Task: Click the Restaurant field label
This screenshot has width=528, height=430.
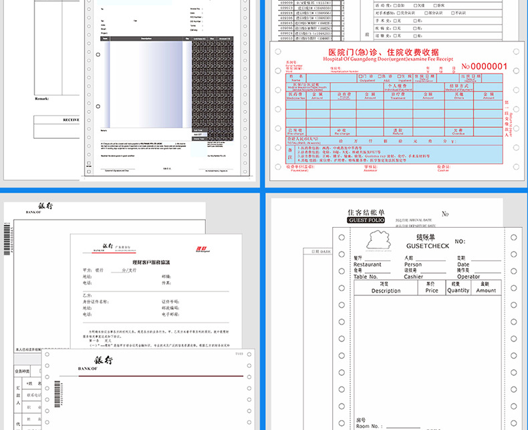Action: coord(368,264)
